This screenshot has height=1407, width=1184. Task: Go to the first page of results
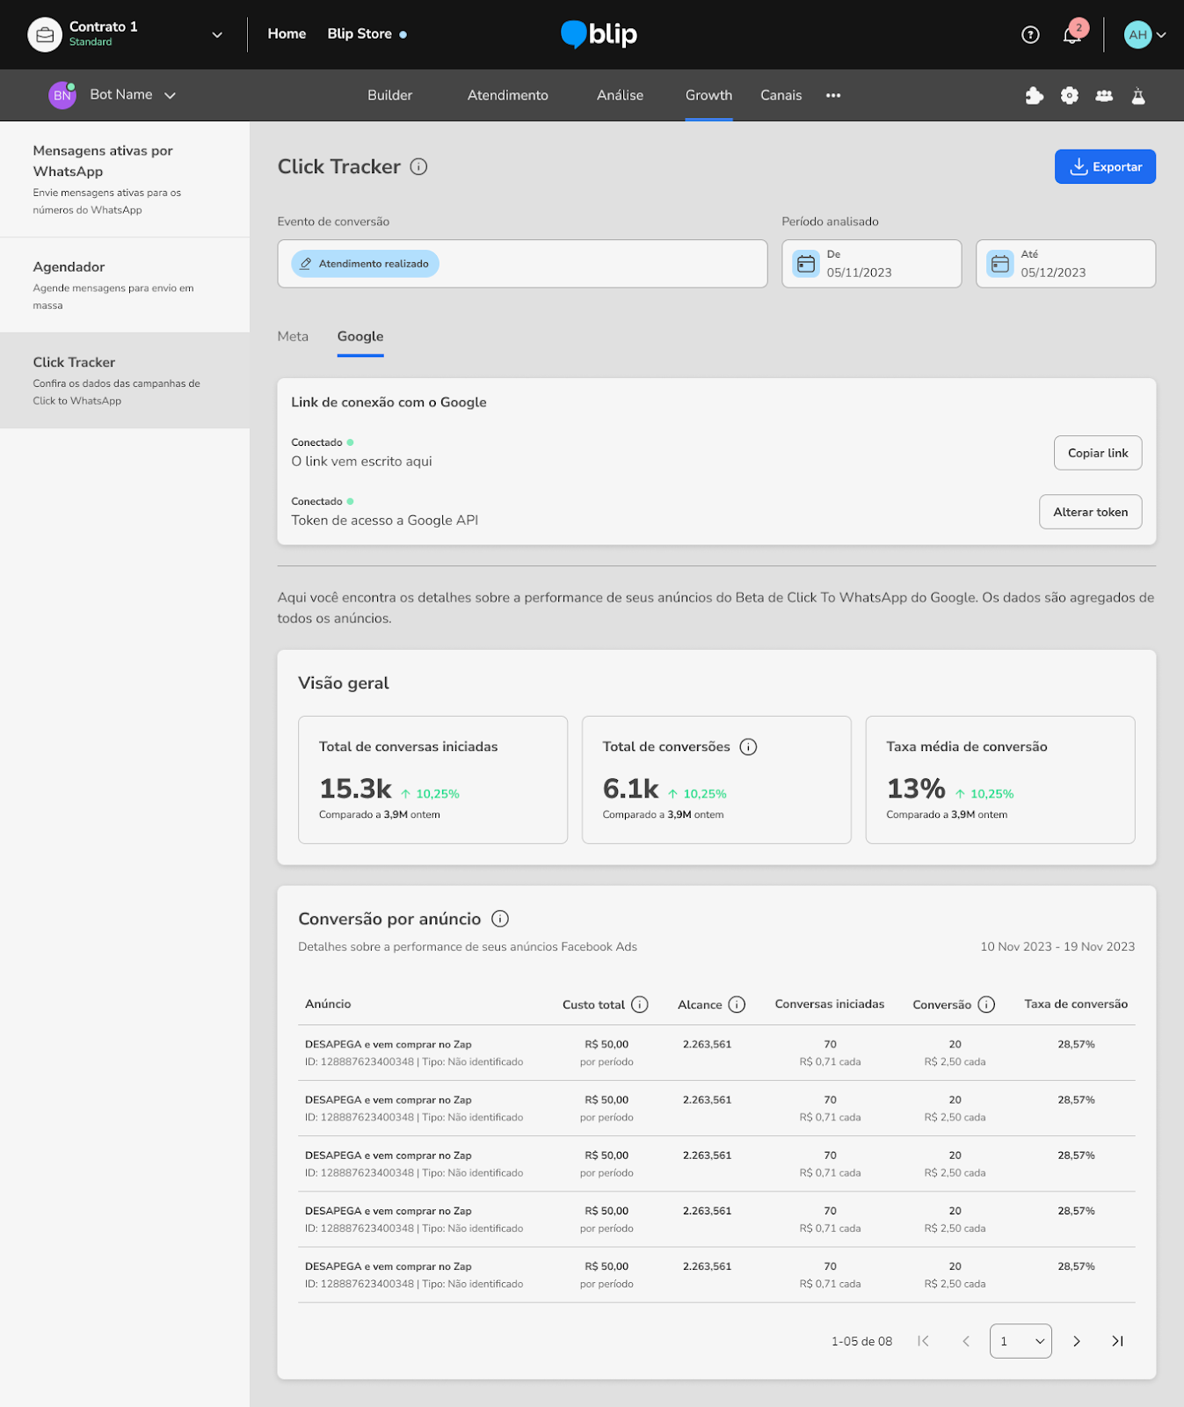point(923,1341)
